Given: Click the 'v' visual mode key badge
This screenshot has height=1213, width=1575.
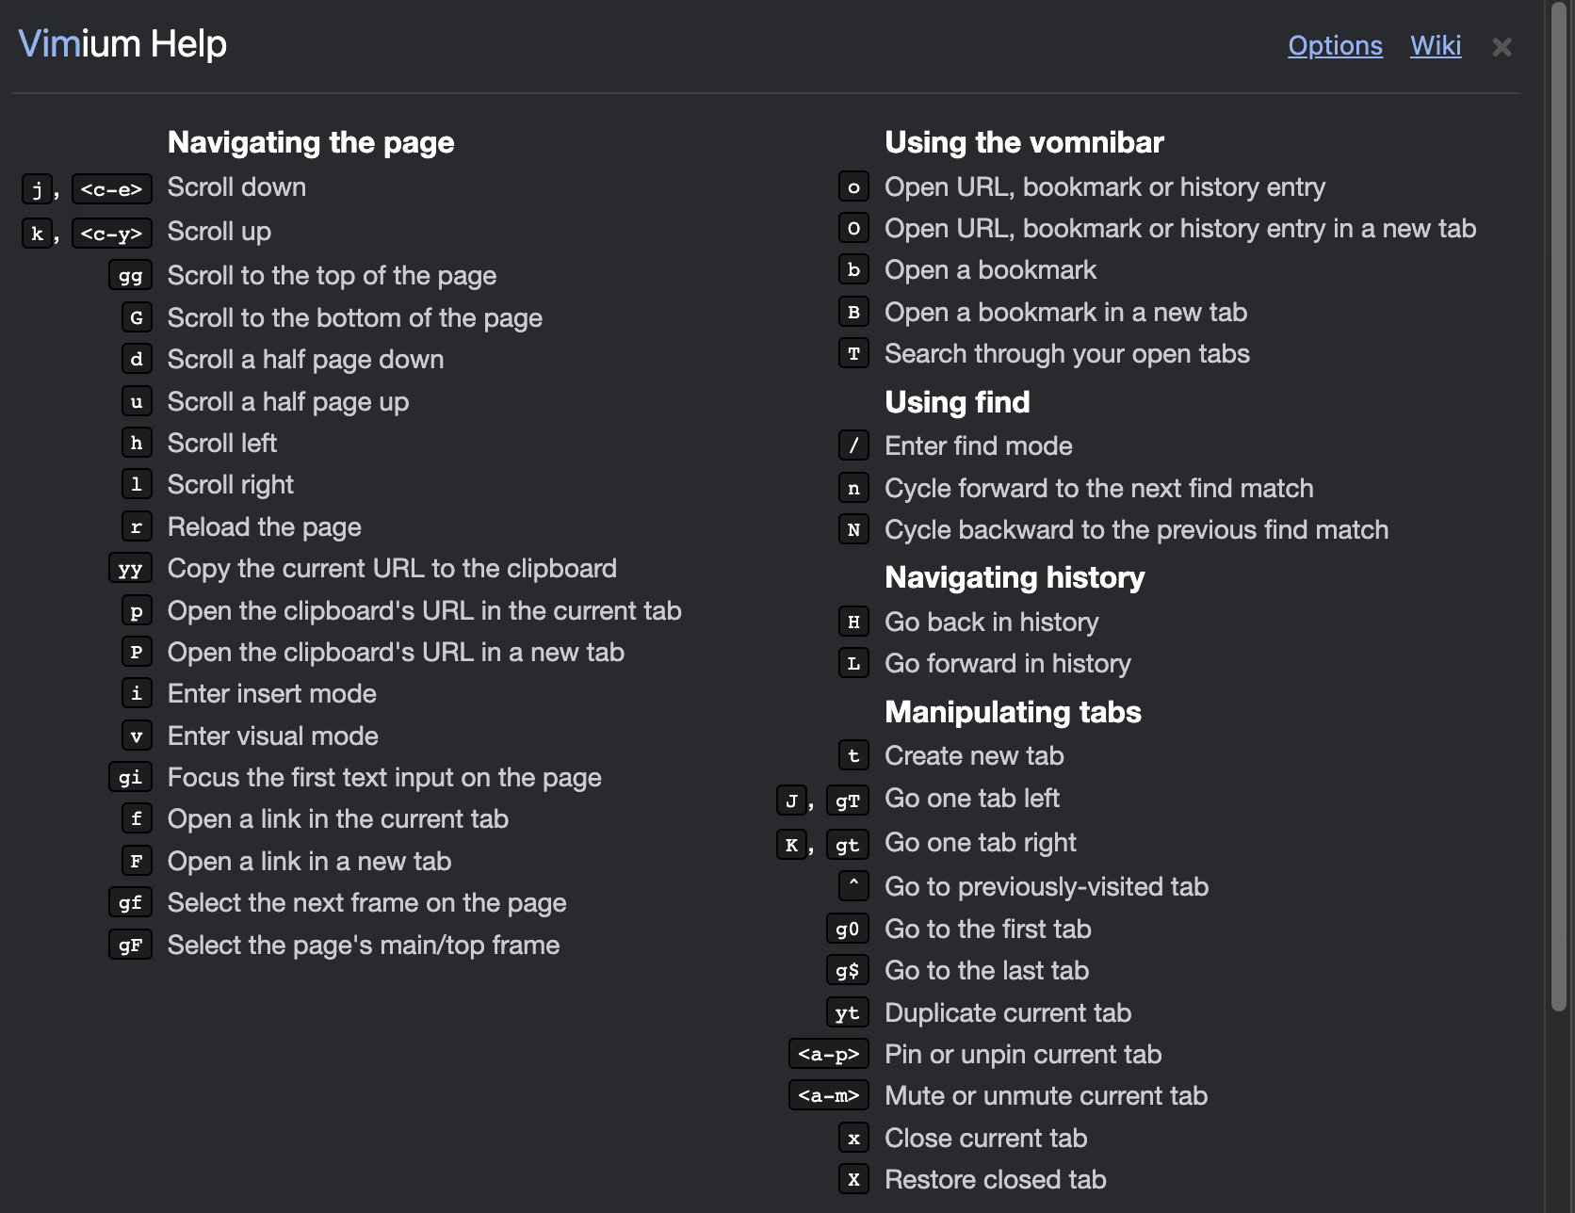Looking at the screenshot, I should pyautogui.click(x=137, y=736).
